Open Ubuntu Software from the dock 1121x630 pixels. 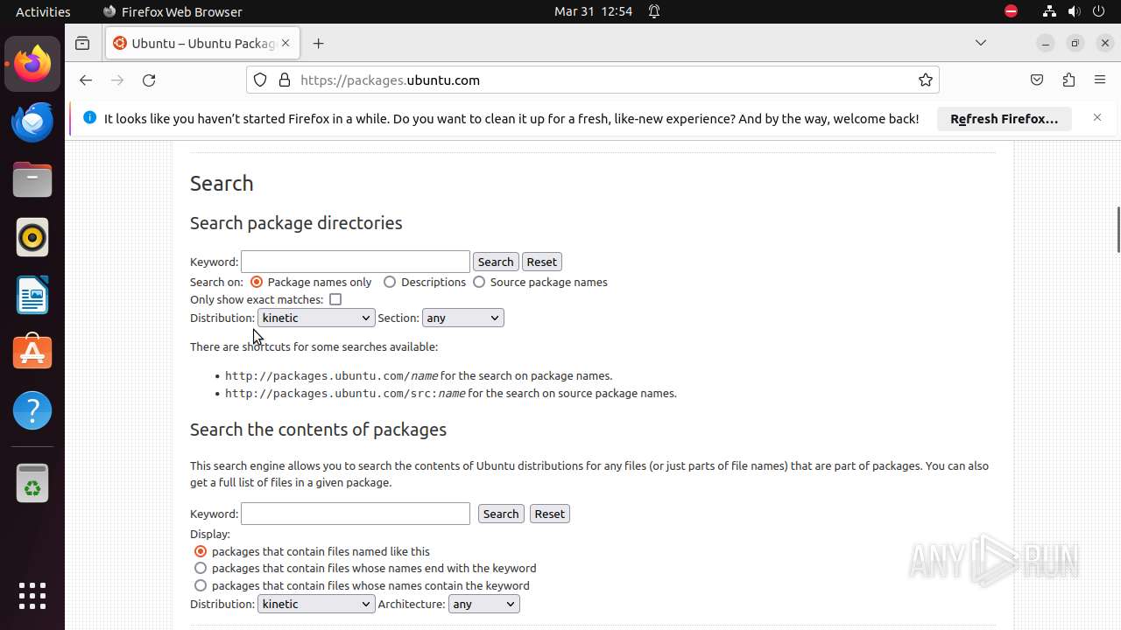(32, 353)
